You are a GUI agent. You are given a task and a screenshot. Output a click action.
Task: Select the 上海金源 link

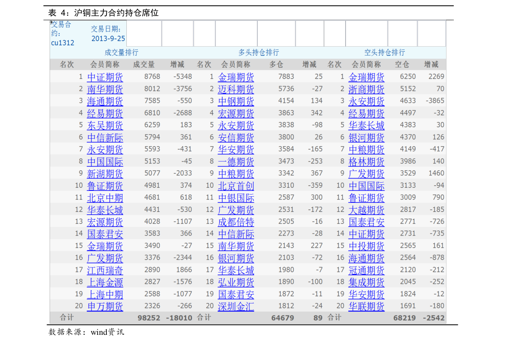(x=105, y=282)
